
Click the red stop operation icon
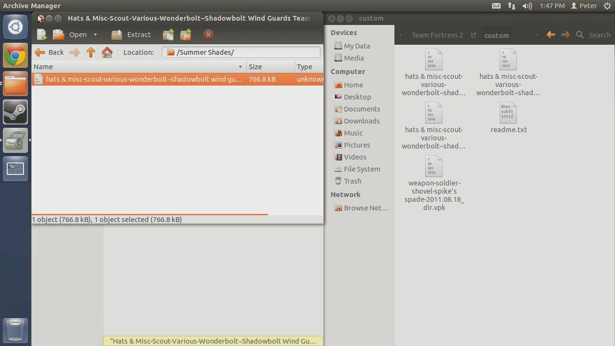point(208,35)
